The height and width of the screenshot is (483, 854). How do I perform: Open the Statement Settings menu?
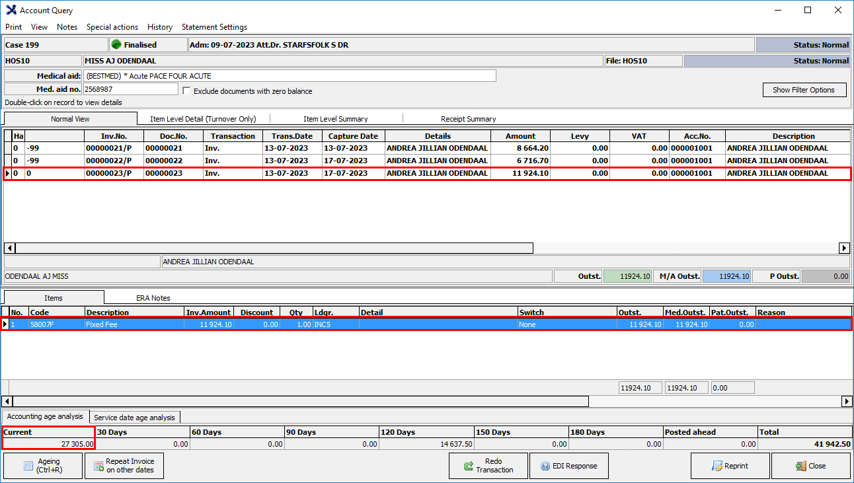[214, 27]
